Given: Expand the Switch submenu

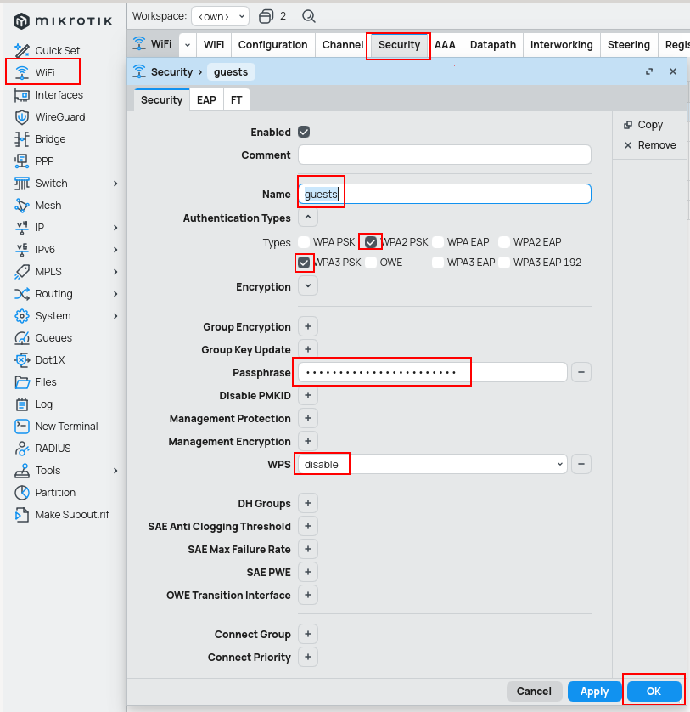Looking at the screenshot, I should (x=115, y=184).
